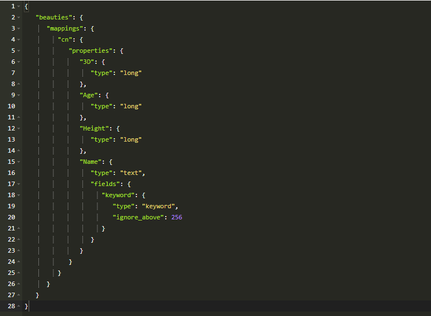This screenshot has width=431, height=316.
Task: Click the fold-end arrow on line 22
Action: pos(19,239)
